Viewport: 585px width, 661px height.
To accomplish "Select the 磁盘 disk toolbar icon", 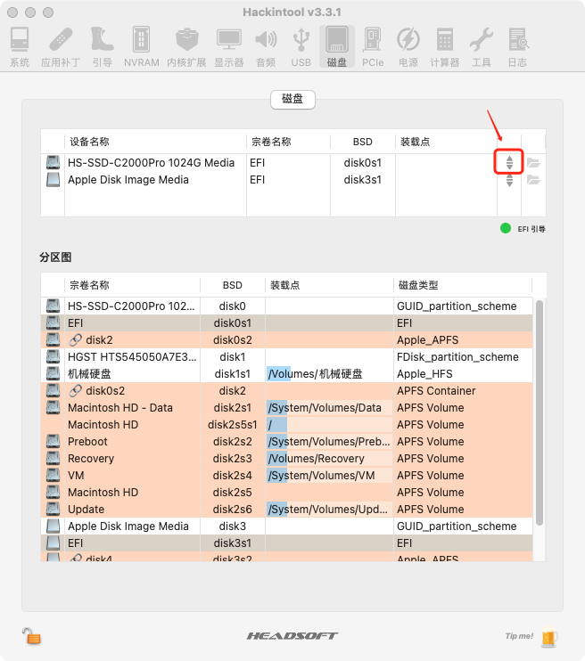I will [337, 46].
